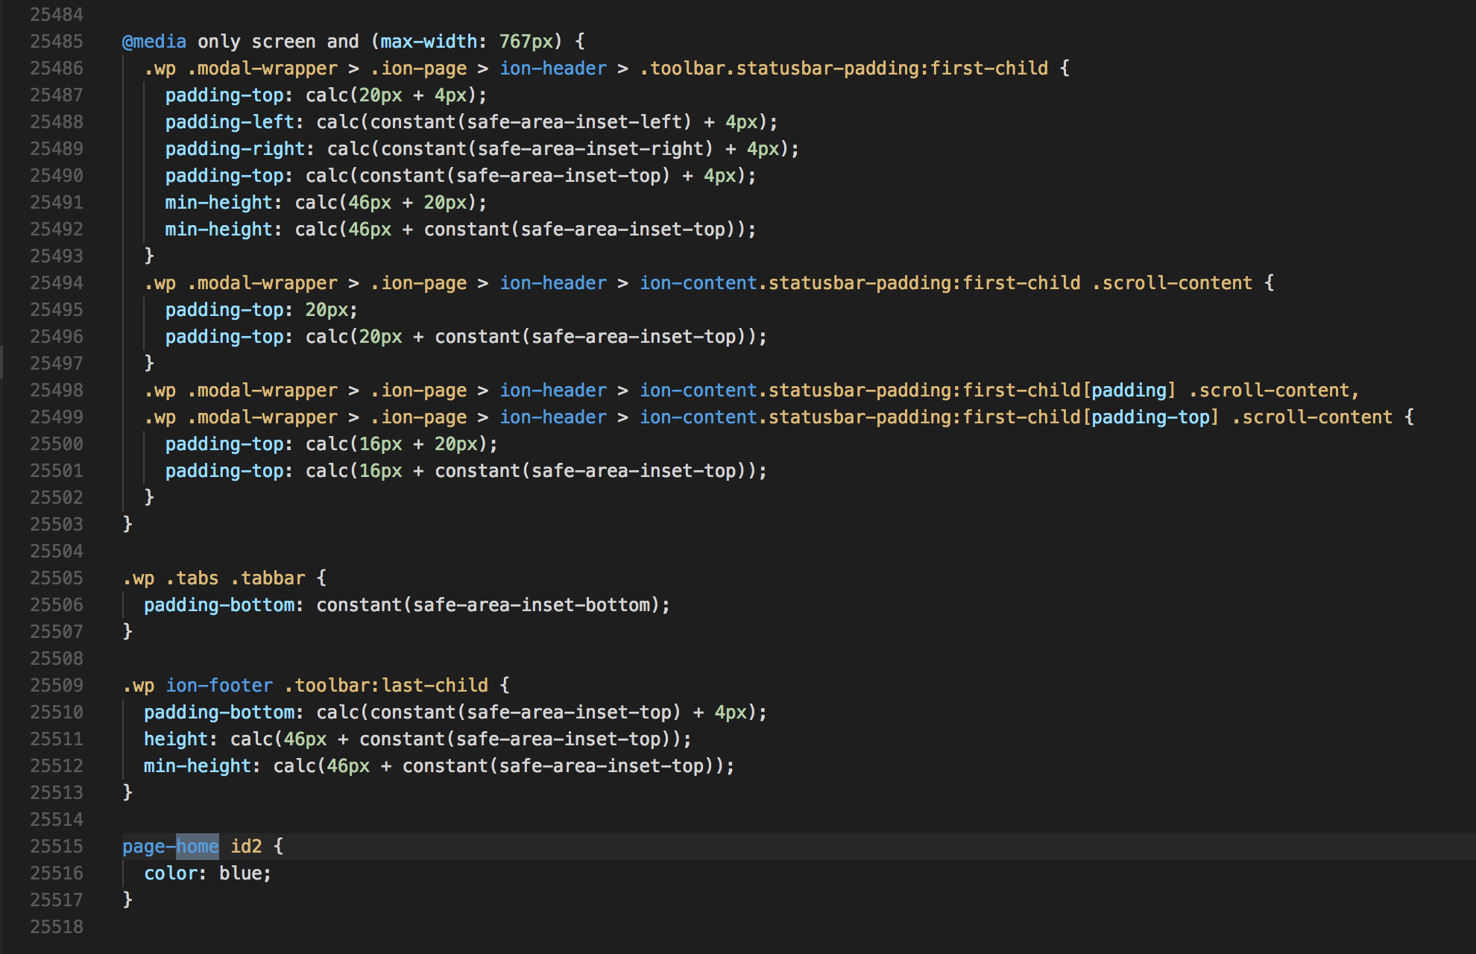
Task: Click line number 25497 in the gutter
Action: [57, 364]
